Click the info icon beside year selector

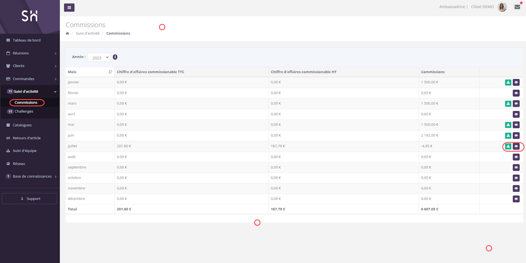115,57
